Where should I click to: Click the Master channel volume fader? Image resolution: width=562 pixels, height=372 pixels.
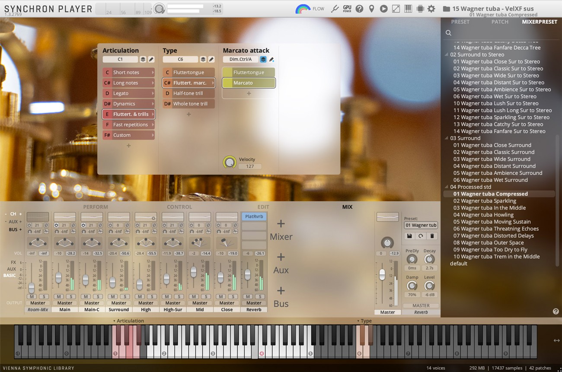[382, 274]
